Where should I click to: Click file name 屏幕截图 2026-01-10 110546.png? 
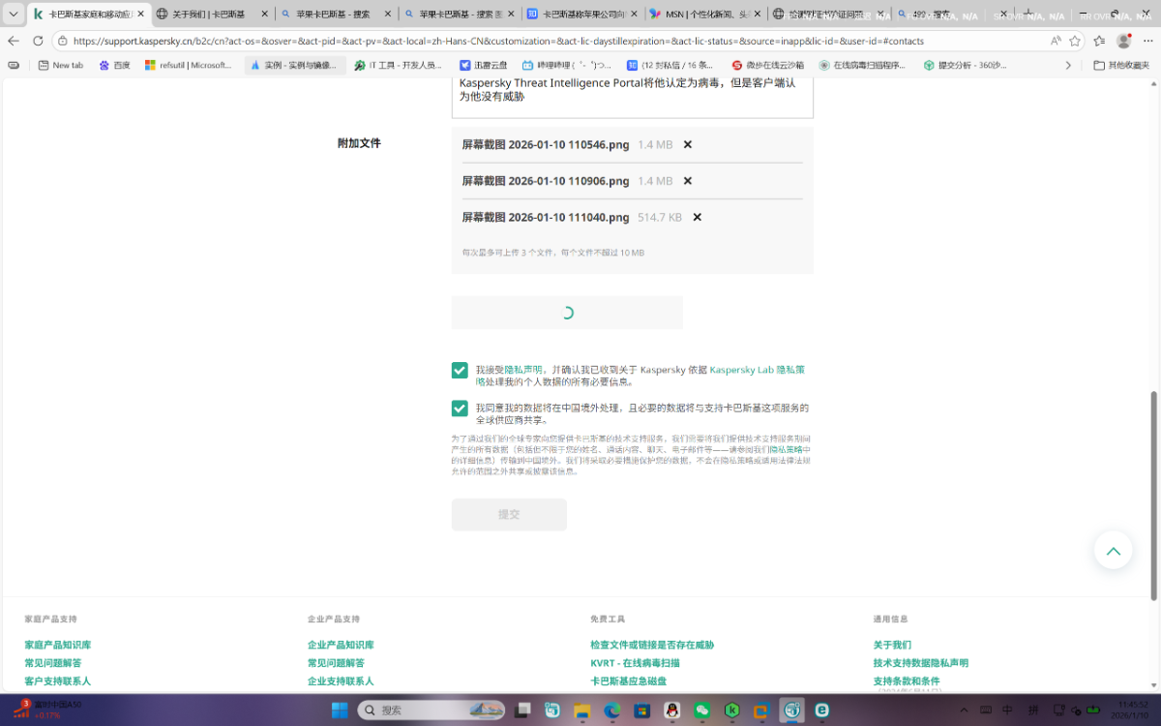click(545, 144)
